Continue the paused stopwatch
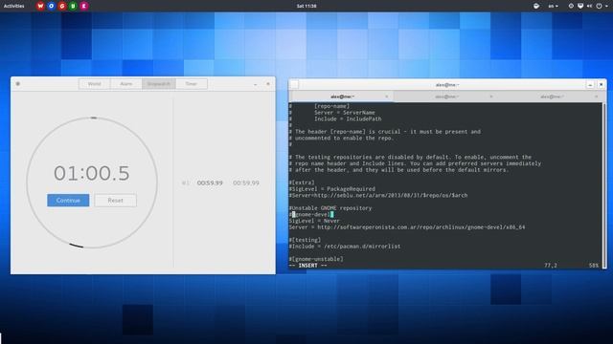The width and height of the screenshot is (613, 344). tap(68, 200)
